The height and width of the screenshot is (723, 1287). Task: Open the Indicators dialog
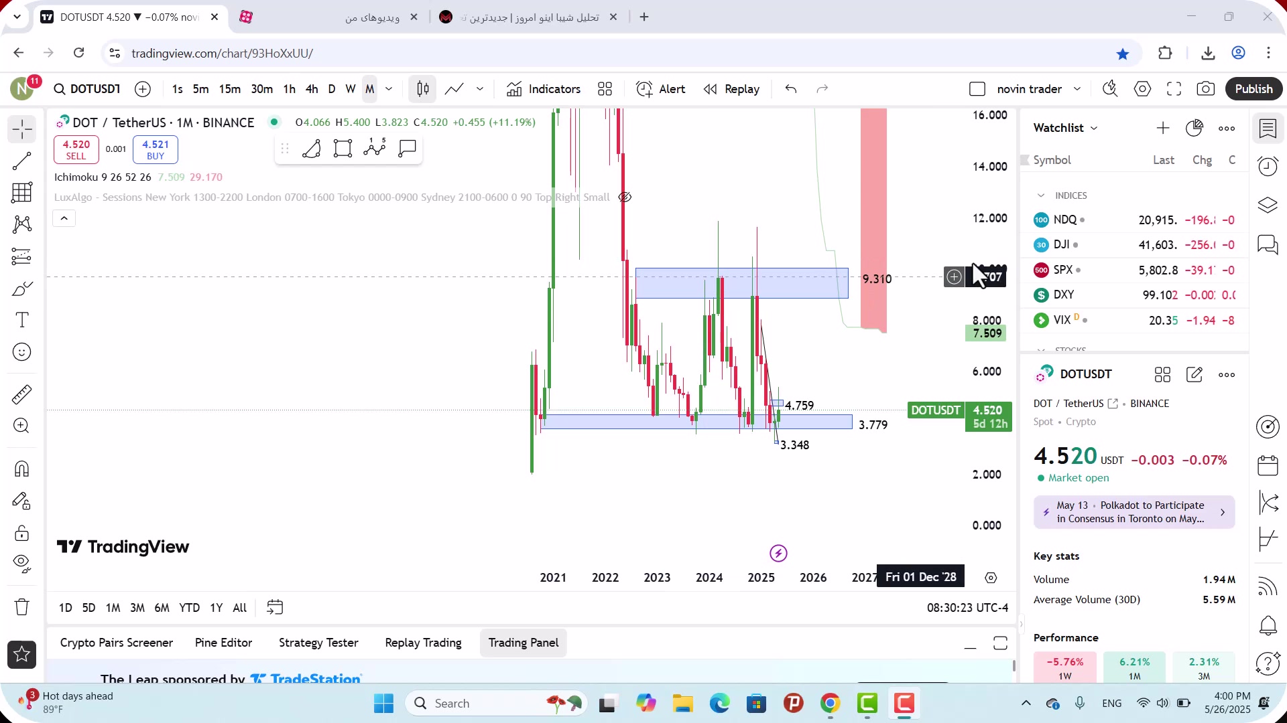click(544, 89)
